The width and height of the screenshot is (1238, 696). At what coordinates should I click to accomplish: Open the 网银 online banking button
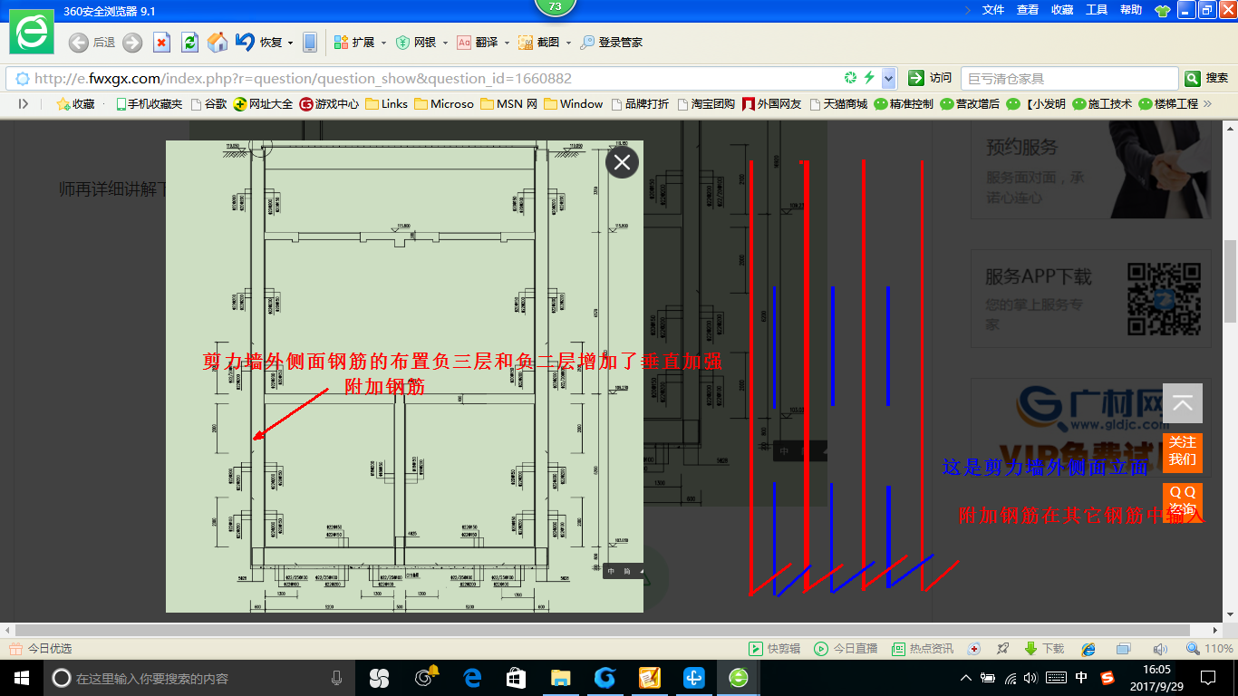(416, 43)
